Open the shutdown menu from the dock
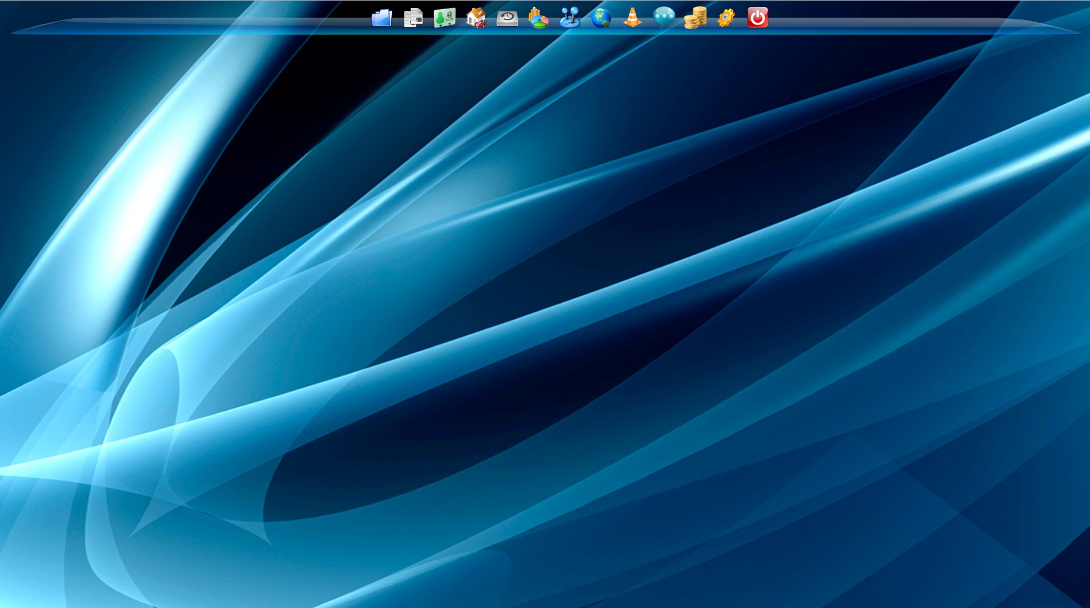Image resolution: width=1090 pixels, height=608 pixels. click(757, 18)
